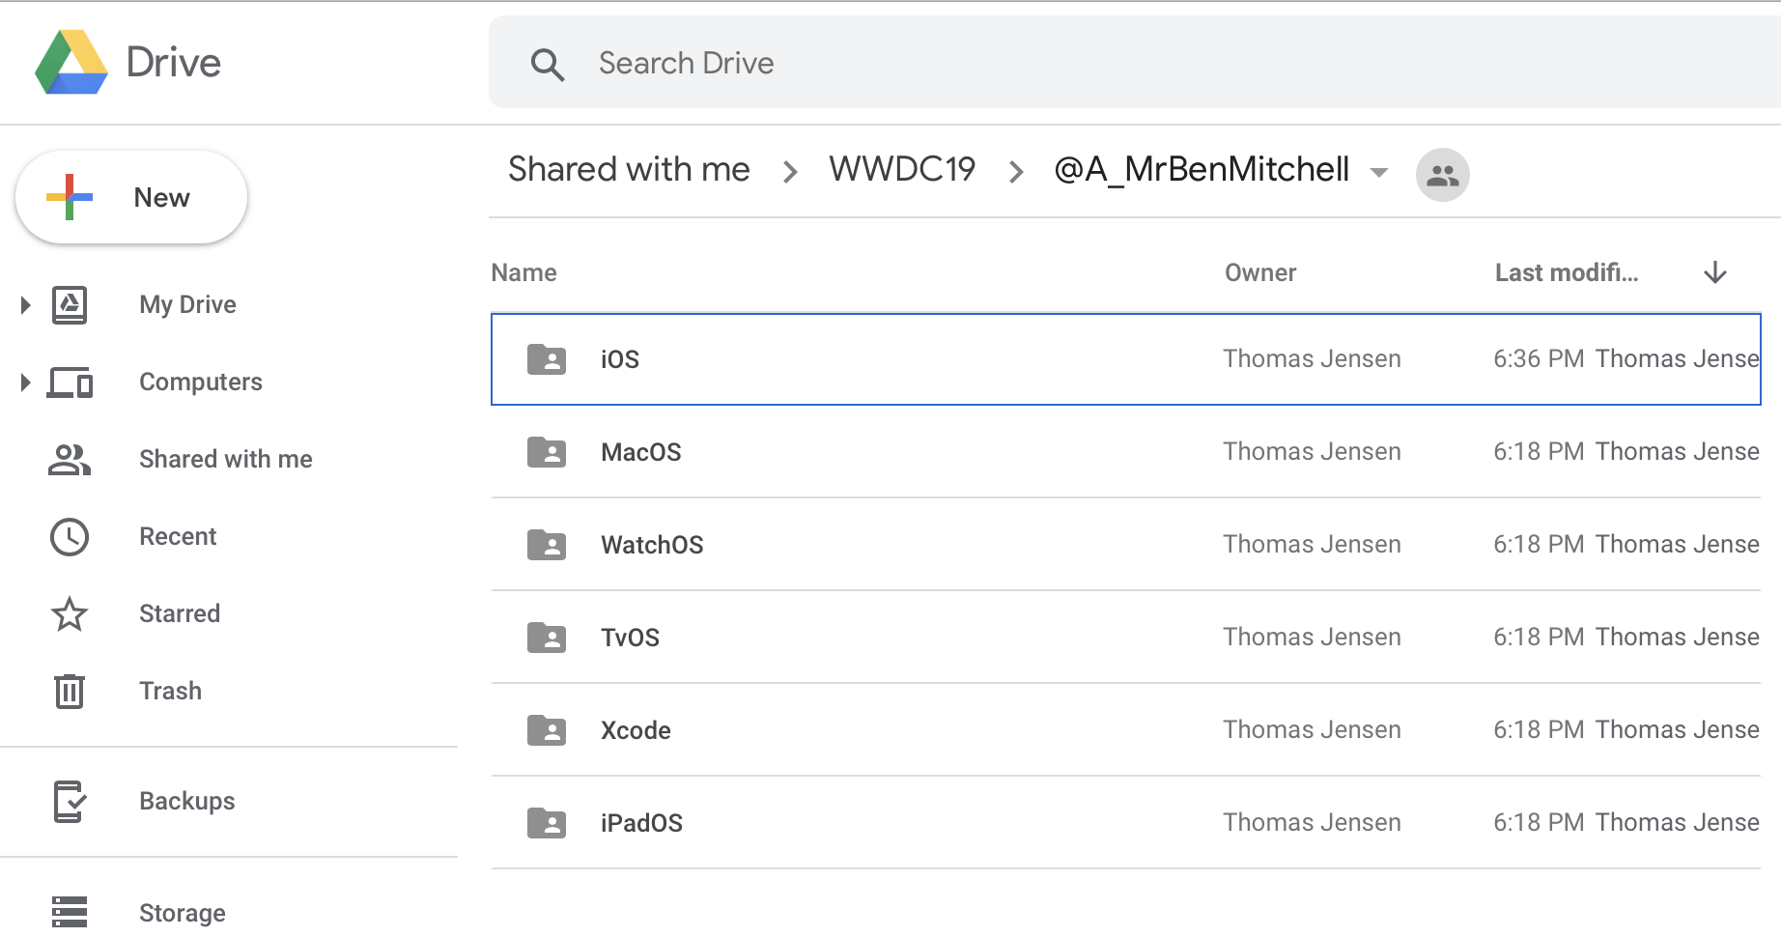Click the Owner column header
The image size is (1781, 937).
[x=1260, y=272]
